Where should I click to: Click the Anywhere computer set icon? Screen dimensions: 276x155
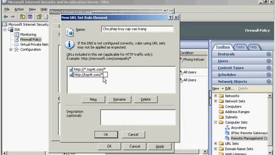click(x=227, y=127)
